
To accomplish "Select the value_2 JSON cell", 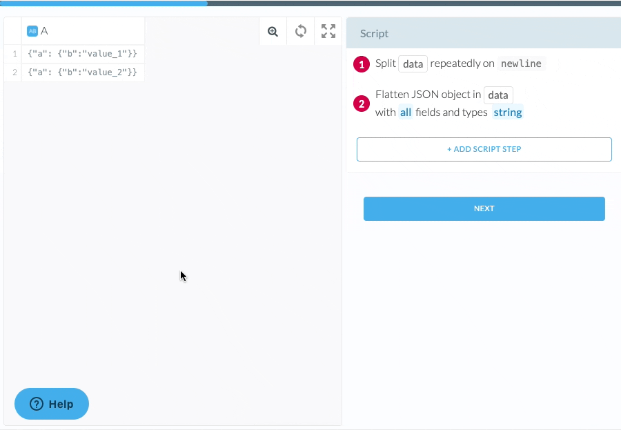I will (83, 72).
